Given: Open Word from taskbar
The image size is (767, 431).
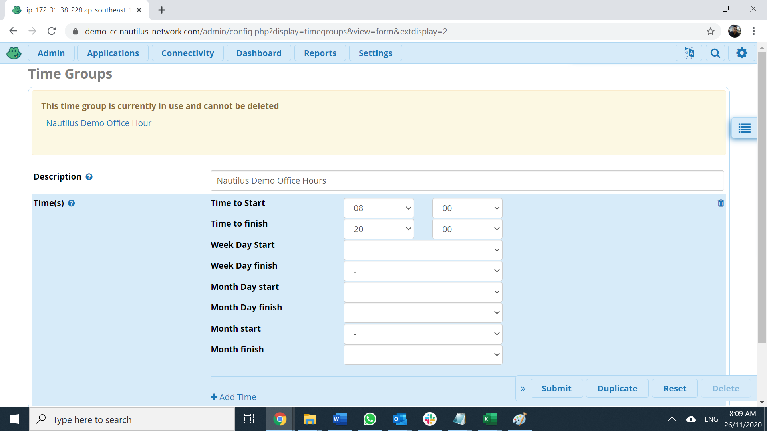Looking at the screenshot, I should click(x=340, y=419).
